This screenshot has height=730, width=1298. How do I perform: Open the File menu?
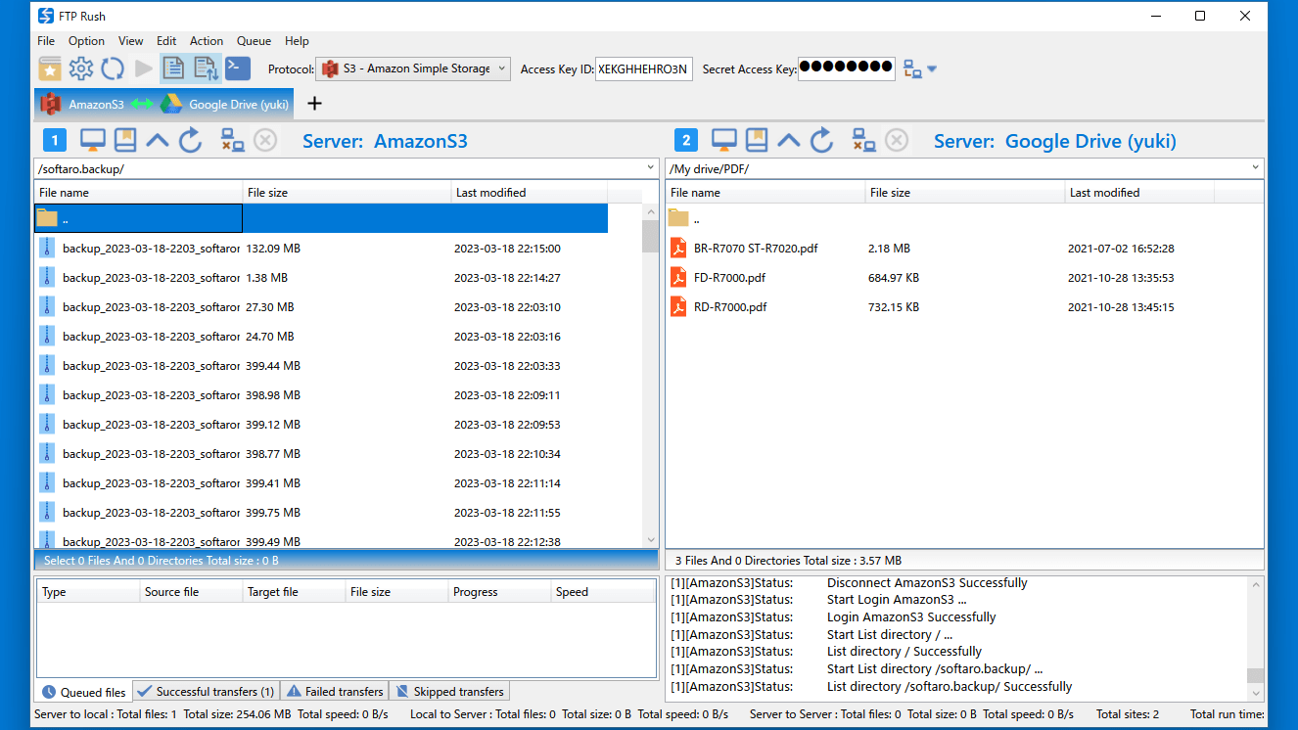tap(46, 41)
